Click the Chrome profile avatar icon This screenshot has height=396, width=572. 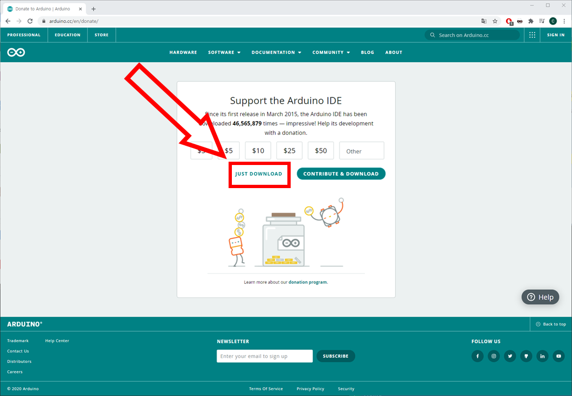coord(553,21)
